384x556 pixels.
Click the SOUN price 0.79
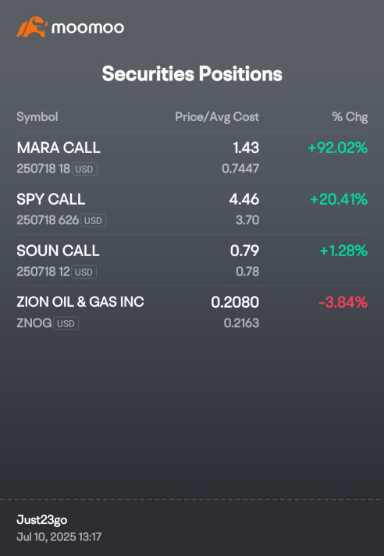point(244,251)
